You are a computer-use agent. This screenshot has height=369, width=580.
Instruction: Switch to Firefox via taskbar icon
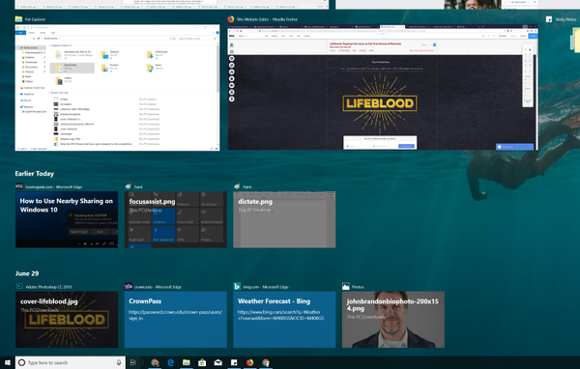tap(250, 362)
